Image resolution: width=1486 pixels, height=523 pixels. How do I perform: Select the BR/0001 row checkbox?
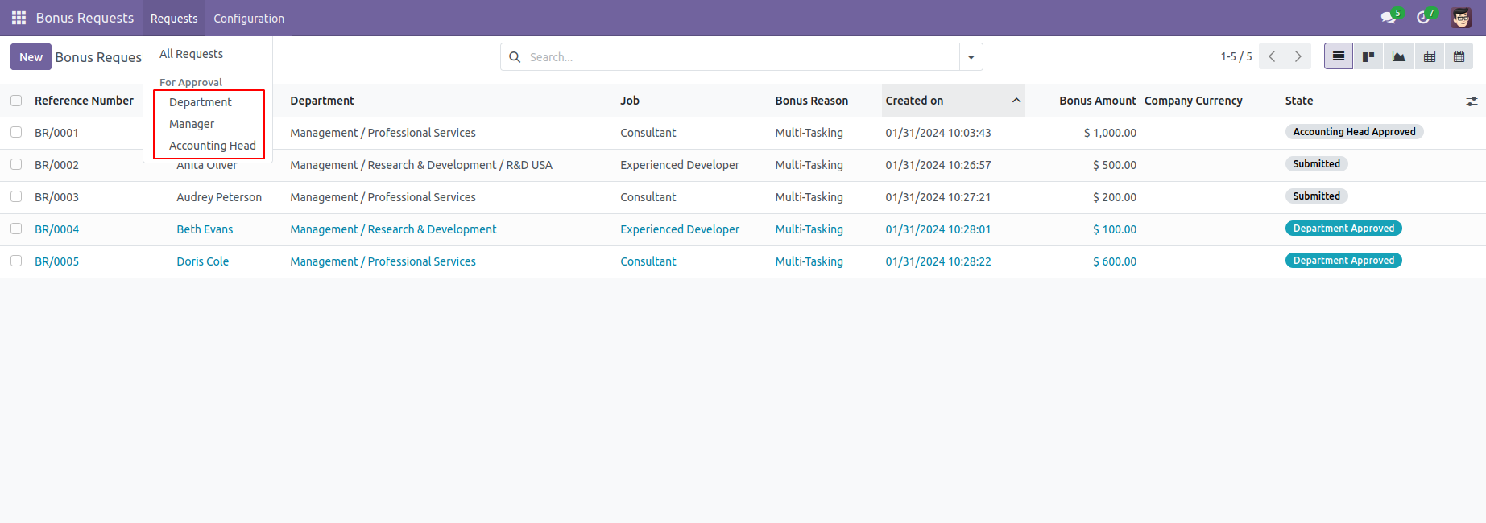(16, 132)
